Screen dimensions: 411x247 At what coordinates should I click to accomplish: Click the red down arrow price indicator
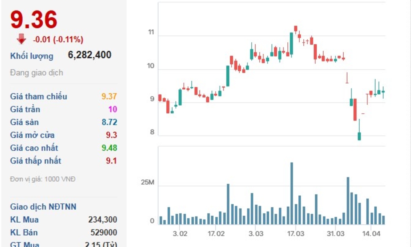(22, 39)
